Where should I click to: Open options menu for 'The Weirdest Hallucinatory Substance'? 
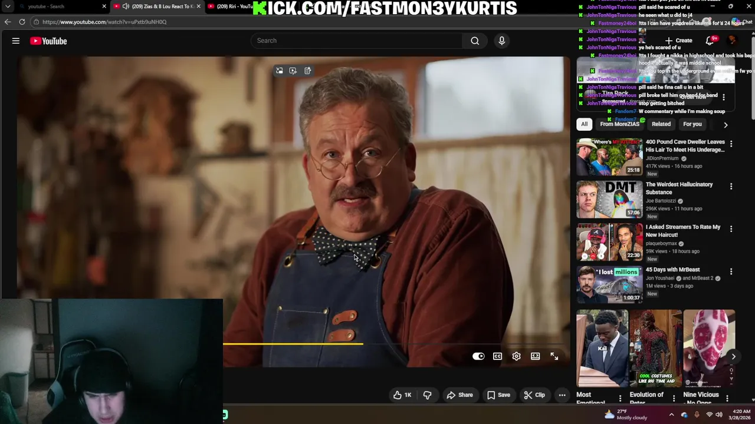(731, 186)
